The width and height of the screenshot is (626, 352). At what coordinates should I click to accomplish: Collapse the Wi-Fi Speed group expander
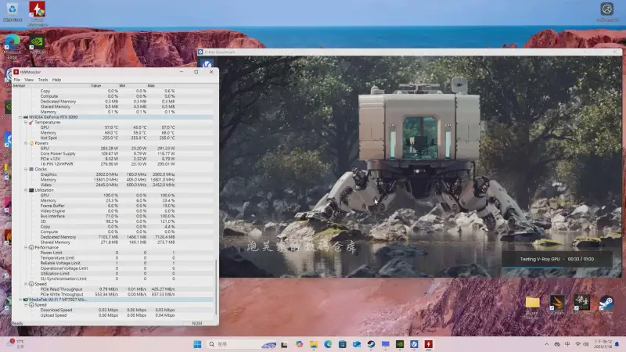pos(26,305)
